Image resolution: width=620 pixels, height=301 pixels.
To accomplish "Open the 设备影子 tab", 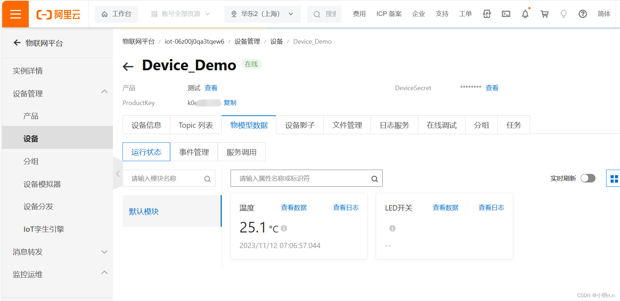I will coord(300,125).
